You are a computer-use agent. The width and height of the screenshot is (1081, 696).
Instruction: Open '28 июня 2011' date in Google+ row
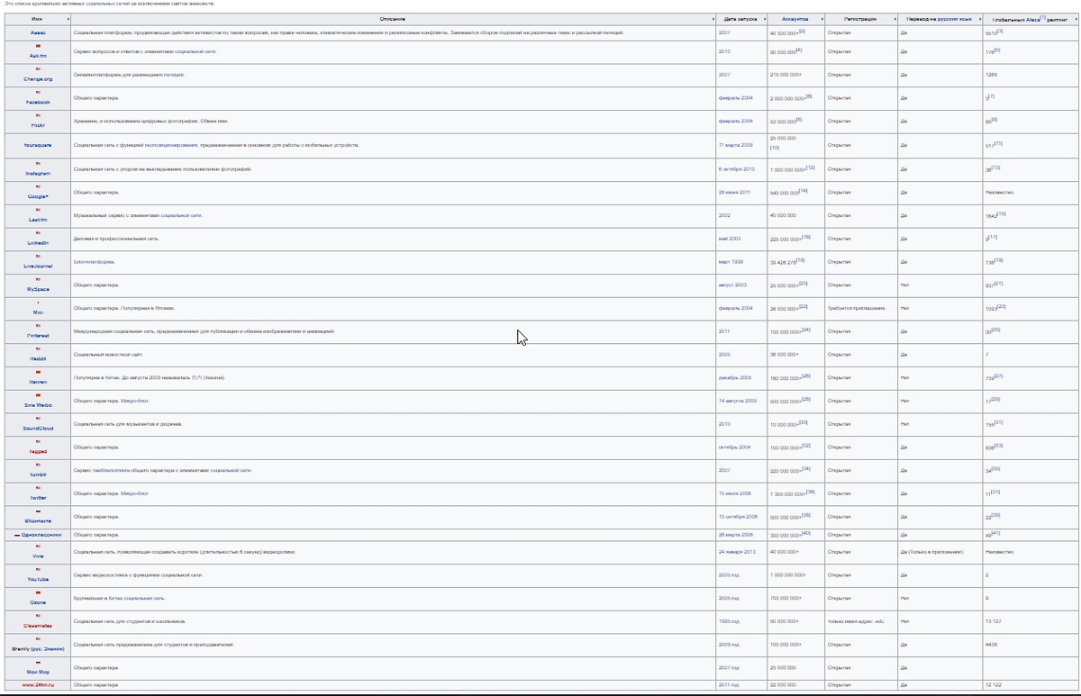[x=734, y=192]
